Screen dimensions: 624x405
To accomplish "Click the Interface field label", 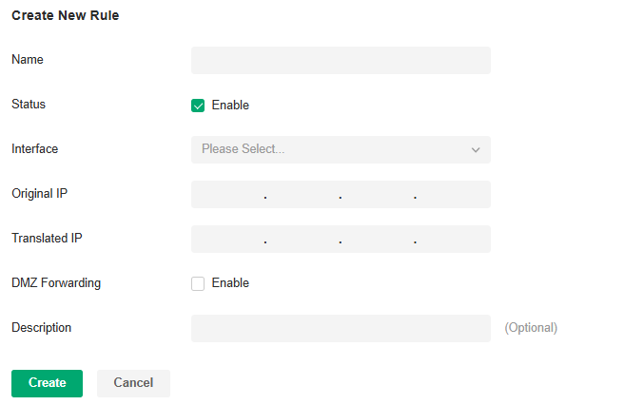I will [x=34, y=149].
